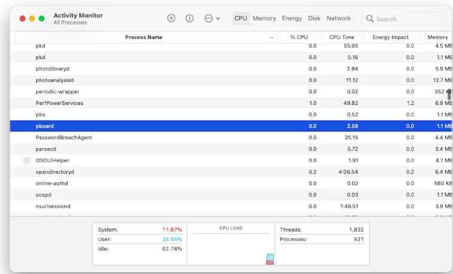Select the highlighted pboard process
453x274 pixels.
(x=231, y=126)
